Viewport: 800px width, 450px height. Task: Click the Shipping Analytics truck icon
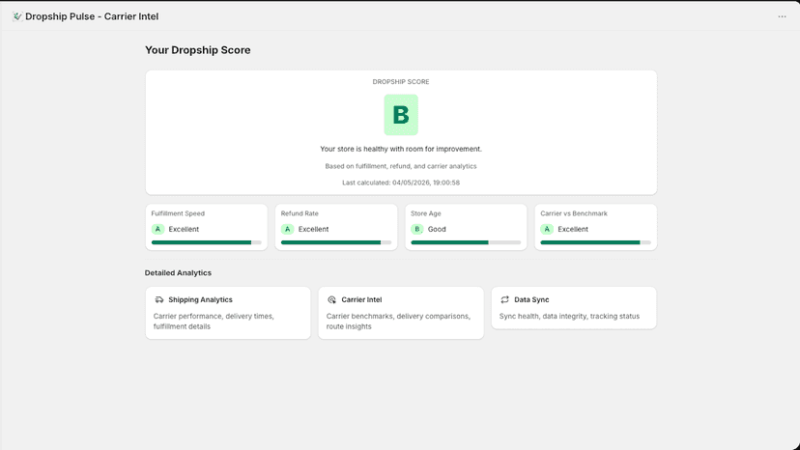[159, 299]
